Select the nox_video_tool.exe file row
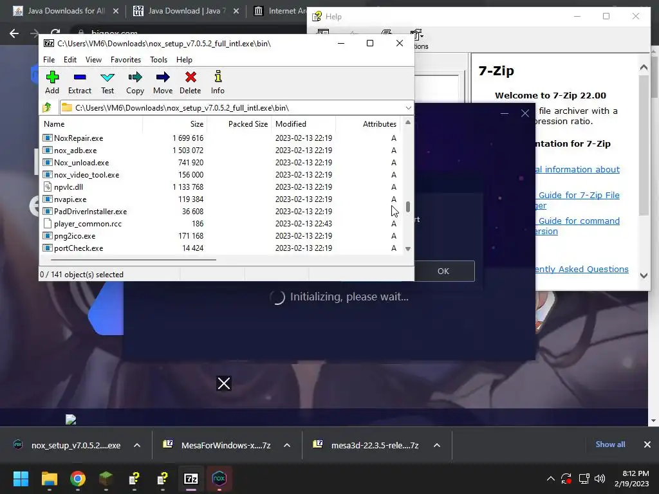The image size is (659, 494). click(221, 174)
